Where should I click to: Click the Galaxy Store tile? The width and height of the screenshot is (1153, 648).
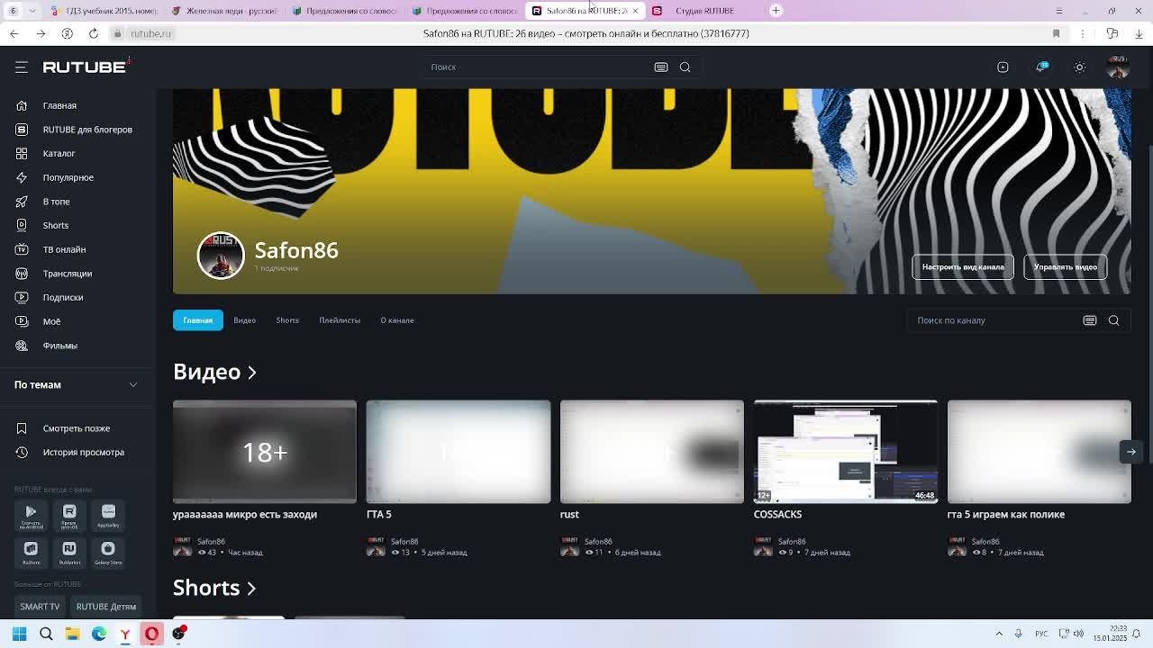click(x=108, y=553)
